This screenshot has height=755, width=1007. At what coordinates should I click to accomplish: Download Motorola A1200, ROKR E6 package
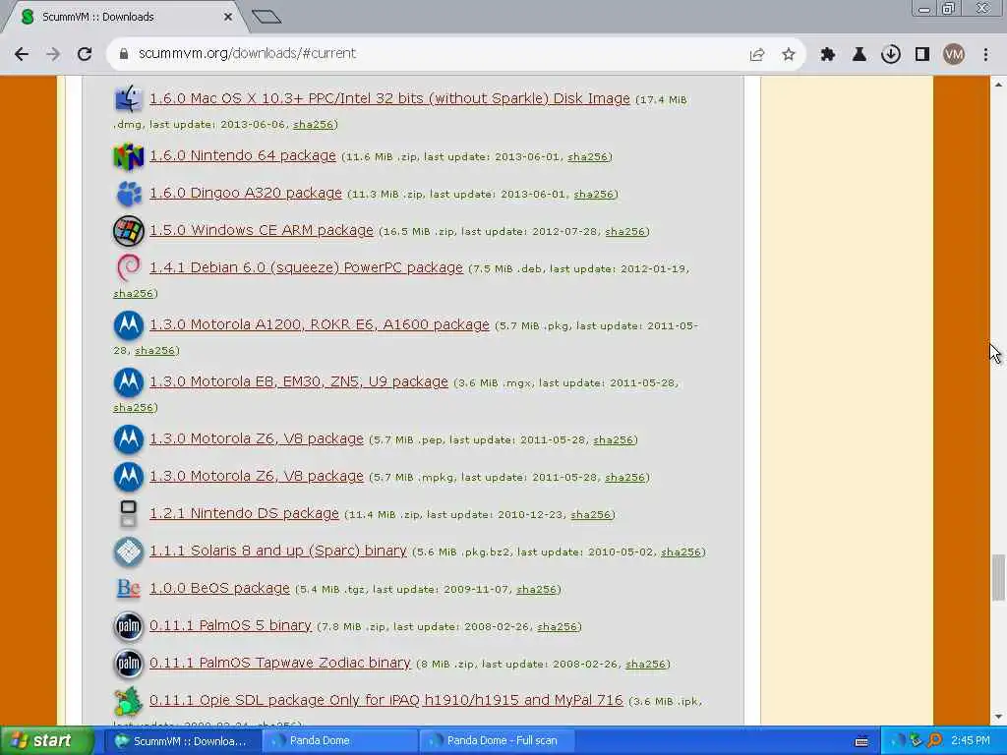tap(320, 324)
